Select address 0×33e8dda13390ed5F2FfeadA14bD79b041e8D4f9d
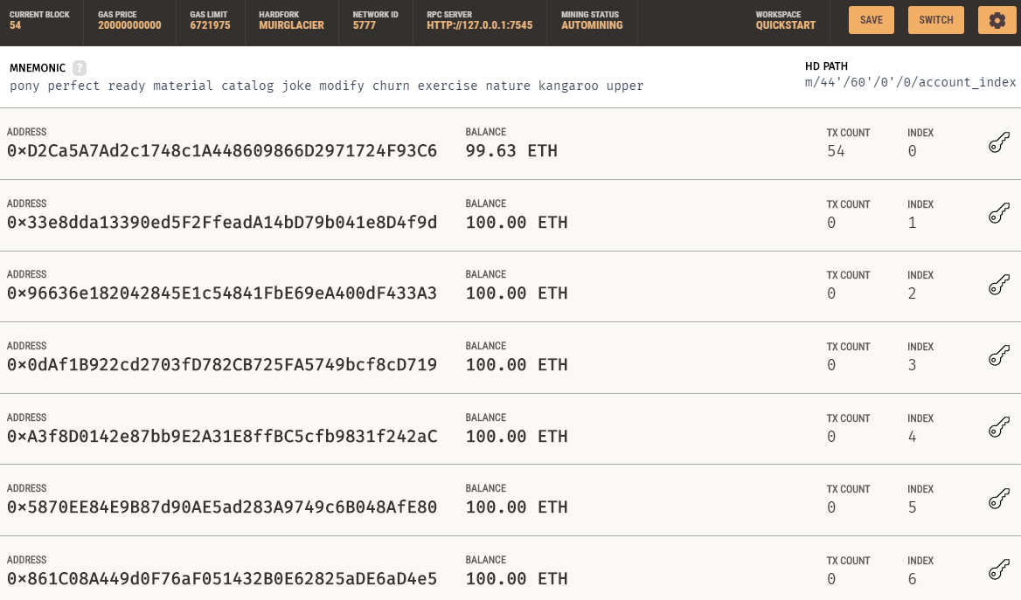 click(222, 223)
